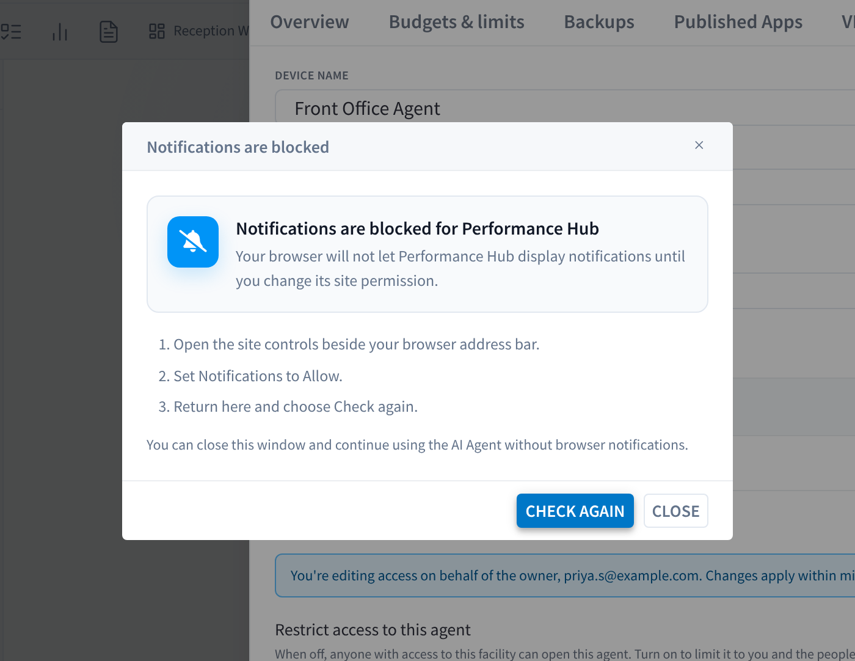Viewport: 855px width, 661px height.
Task: Click the Check Again button
Action: coord(575,511)
